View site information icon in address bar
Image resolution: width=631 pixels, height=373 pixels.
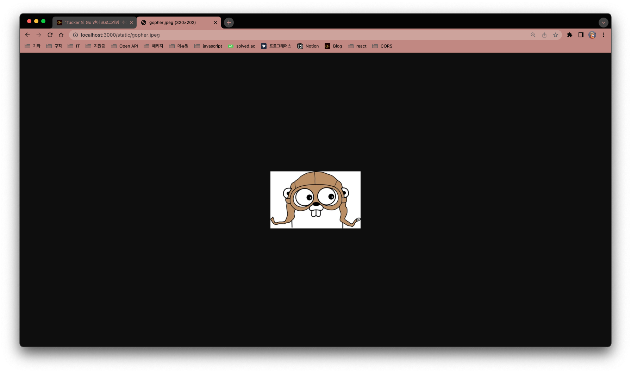point(75,35)
